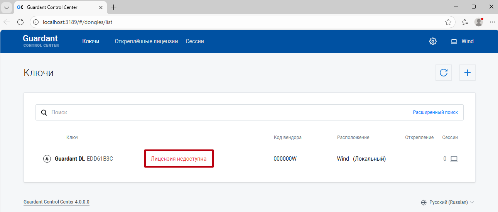498x212 pixels.
Task: Open the browser profile avatar
Action: pos(479,22)
